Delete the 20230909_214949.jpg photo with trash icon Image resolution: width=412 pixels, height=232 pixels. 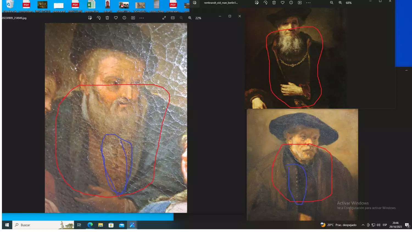coord(107,18)
